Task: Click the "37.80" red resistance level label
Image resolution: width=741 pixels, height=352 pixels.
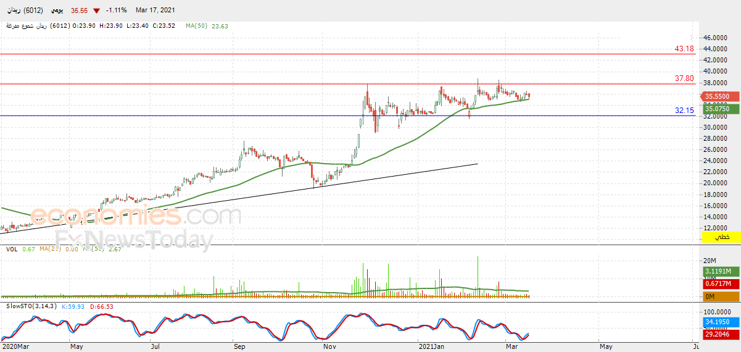Action: (x=684, y=78)
